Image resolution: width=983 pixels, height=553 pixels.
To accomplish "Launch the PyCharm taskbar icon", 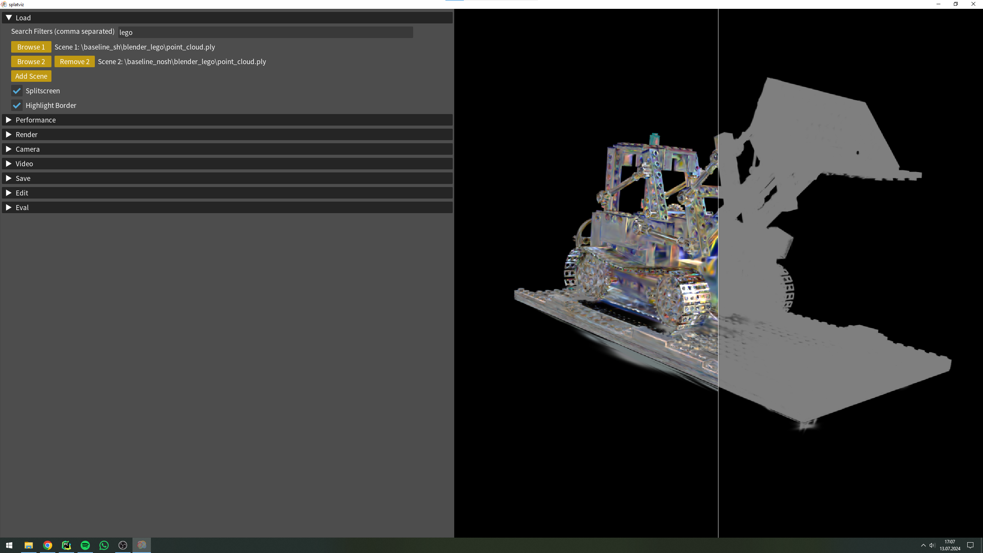I will [x=66, y=545].
